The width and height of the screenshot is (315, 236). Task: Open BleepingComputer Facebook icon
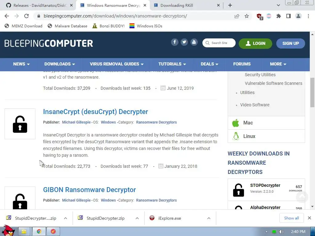[x=175, y=42]
